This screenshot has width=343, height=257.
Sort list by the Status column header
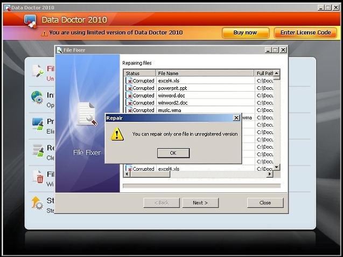139,73
